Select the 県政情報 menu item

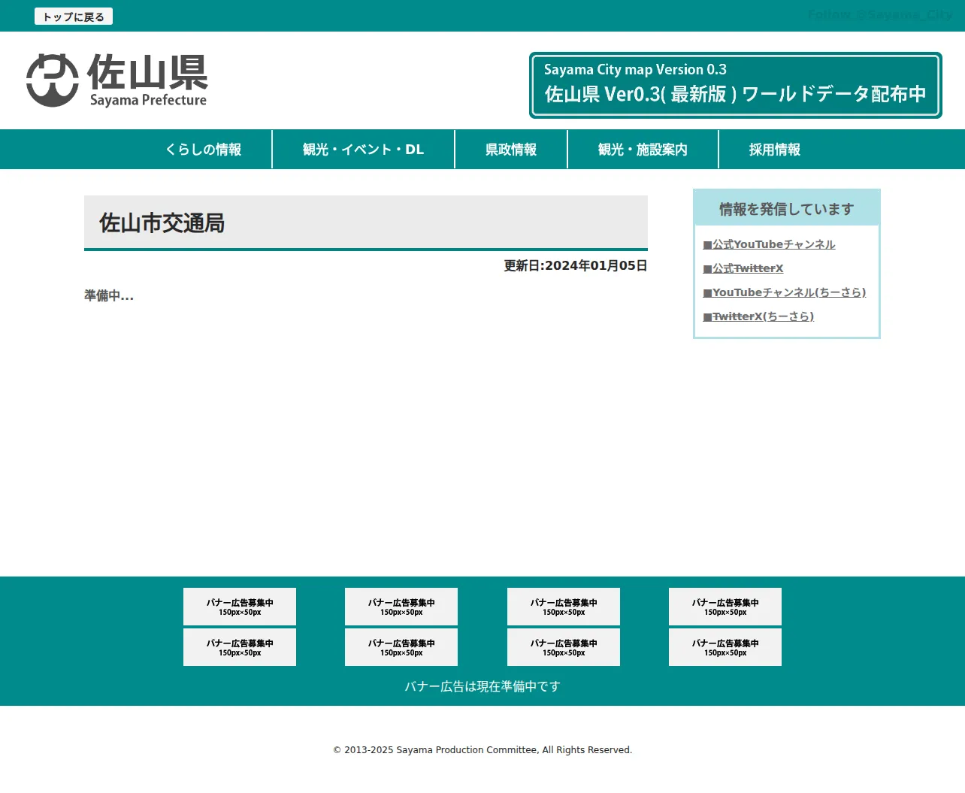click(511, 150)
